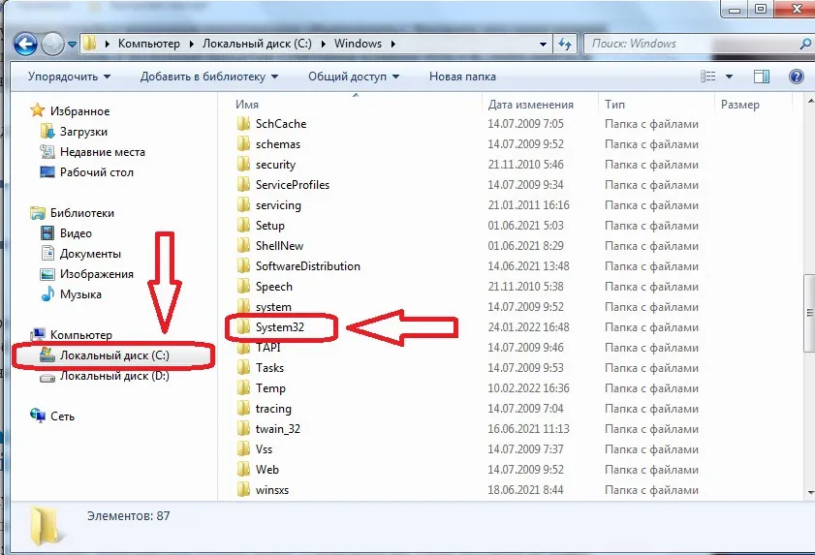Screen dimensions: 815x555
Task: Click the search magnifier icon
Action: pos(804,44)
